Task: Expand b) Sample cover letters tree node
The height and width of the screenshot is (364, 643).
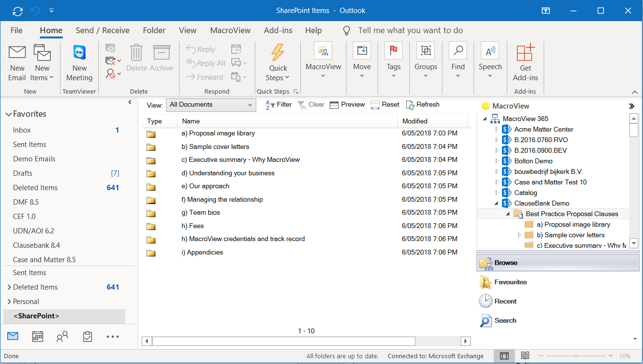Action: [519, 235]
